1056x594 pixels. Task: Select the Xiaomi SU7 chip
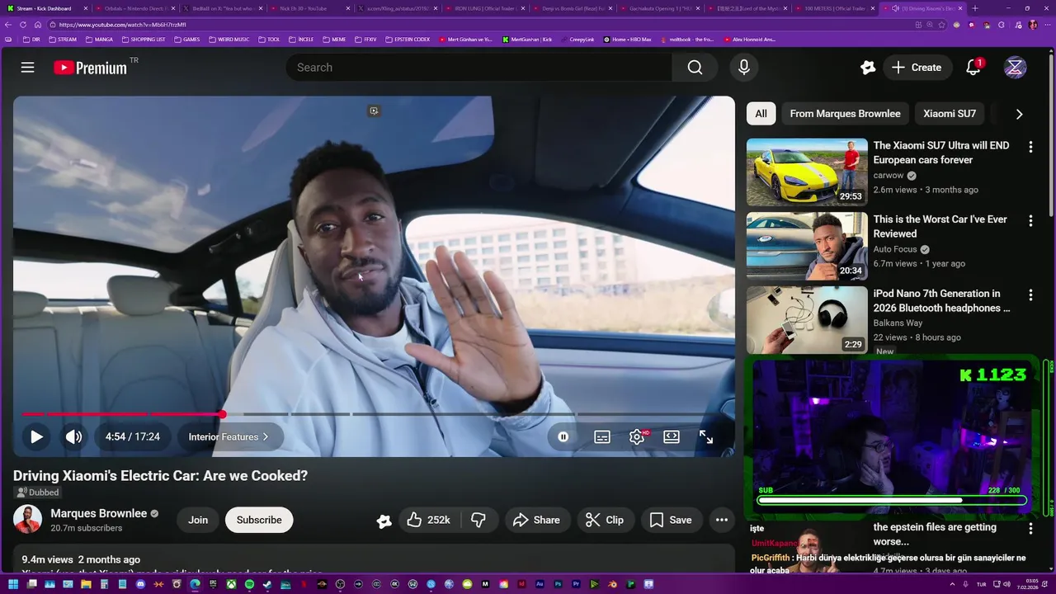[950, 114]
